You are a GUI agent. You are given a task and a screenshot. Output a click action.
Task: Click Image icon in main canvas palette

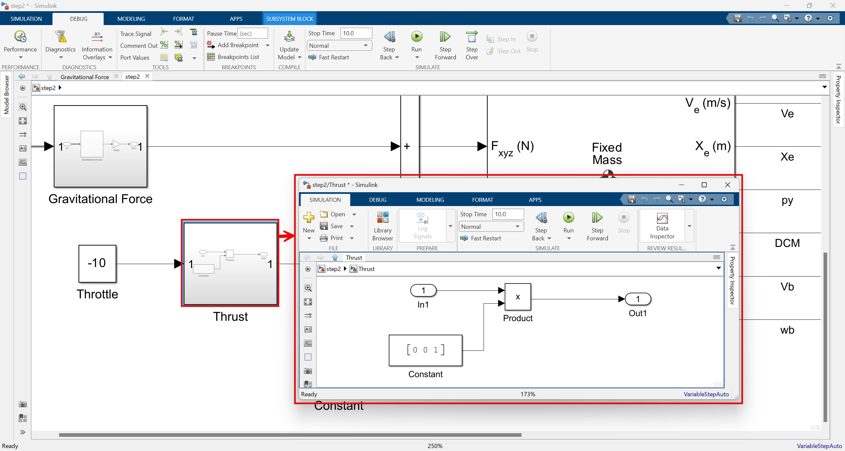23,162
